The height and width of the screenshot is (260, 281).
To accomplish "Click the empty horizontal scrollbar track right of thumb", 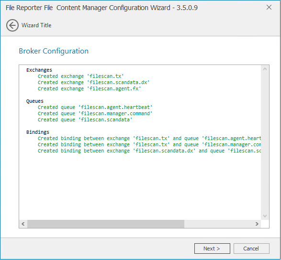I will coord(219,224).
